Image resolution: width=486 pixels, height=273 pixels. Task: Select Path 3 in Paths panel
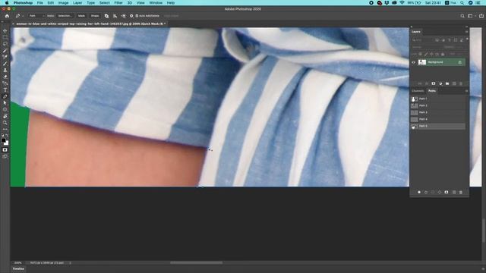tap(437, 112)
